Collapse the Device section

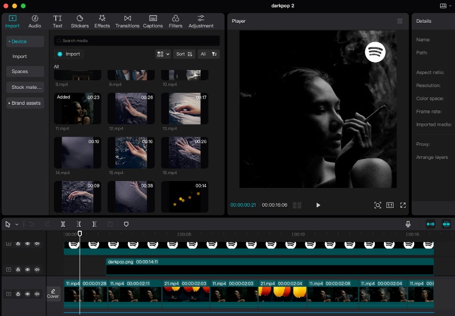pos(25,42)
